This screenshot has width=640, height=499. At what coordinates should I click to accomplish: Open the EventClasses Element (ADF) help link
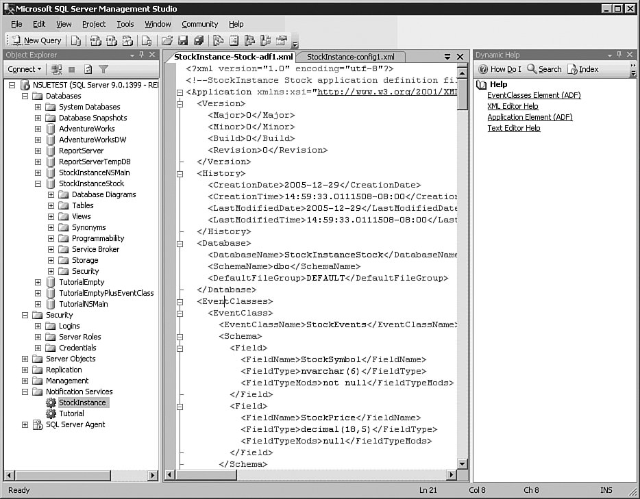(534, 95)
